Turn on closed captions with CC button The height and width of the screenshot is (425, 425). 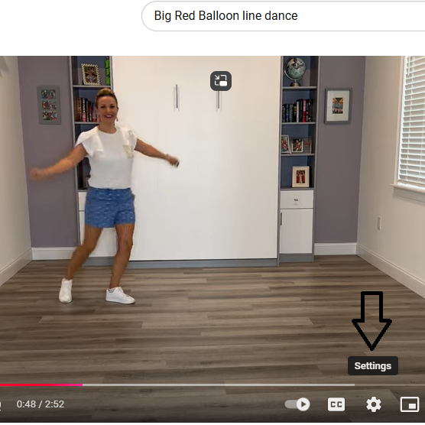click(336, 404)
